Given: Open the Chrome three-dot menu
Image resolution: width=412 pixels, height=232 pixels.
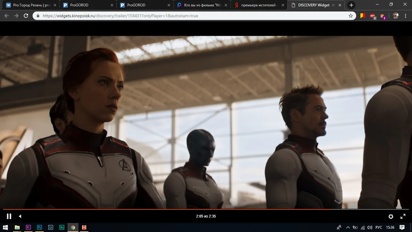Looking at the screenshot, I should coord(406,16).
